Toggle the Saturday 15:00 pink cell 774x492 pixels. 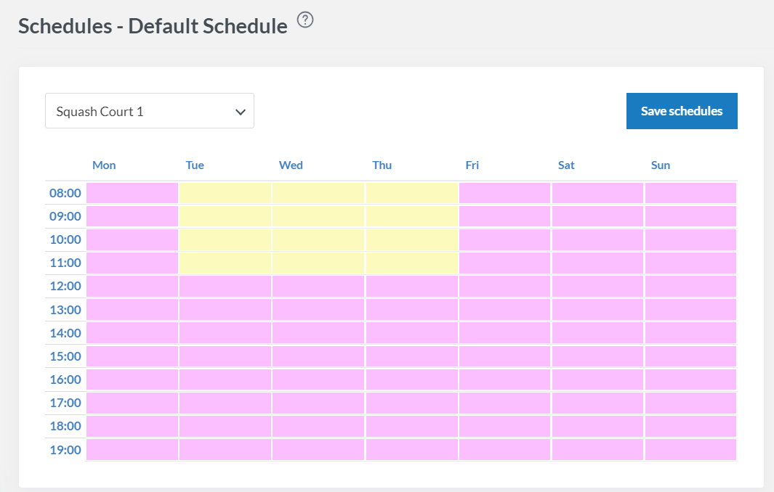coord(597,356)
